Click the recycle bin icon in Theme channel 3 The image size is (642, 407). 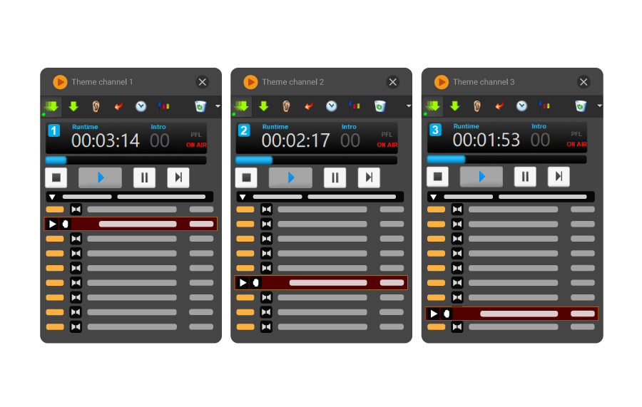coord(581,106)
